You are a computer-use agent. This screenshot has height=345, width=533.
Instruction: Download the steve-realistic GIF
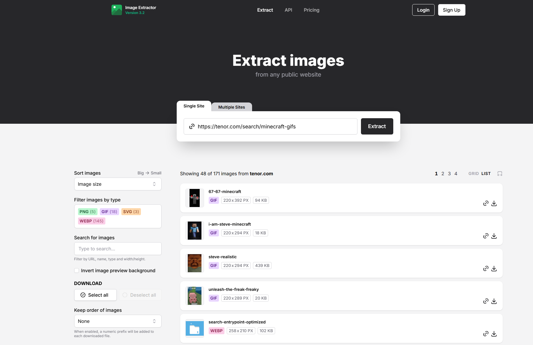coord(494,268)
